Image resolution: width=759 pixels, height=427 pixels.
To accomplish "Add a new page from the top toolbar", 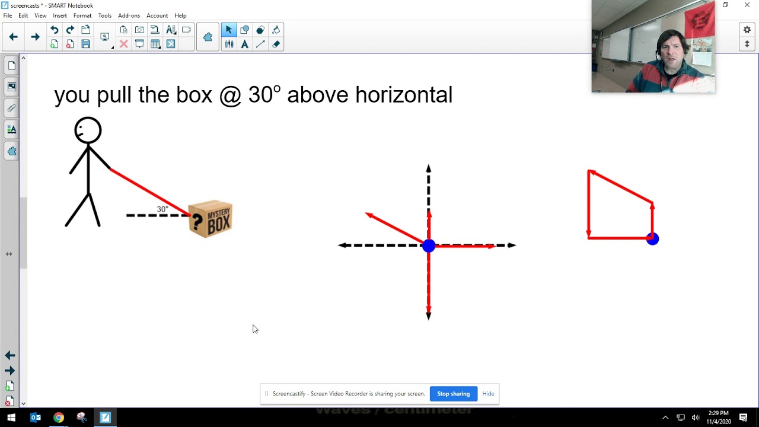I will (x=55, y=44).
